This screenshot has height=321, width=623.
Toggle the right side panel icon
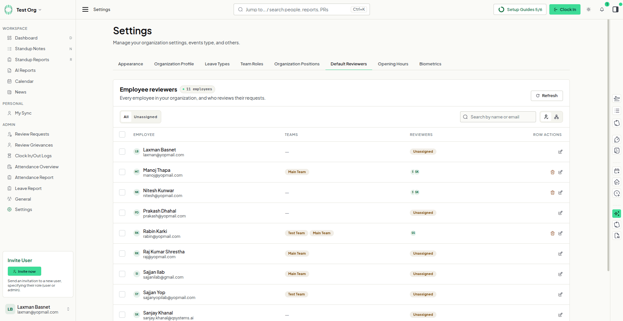(x=616, y=10)
